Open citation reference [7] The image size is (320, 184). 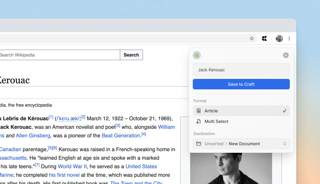click(37, 165)
